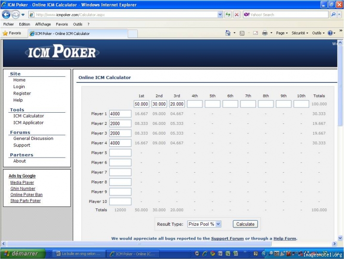Click the Player 1 chip stack field
The width and height of the screenshot is (344, 259).
click(120, 114)
